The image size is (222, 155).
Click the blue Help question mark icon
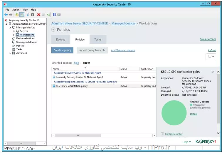click(x=54, y=15)
